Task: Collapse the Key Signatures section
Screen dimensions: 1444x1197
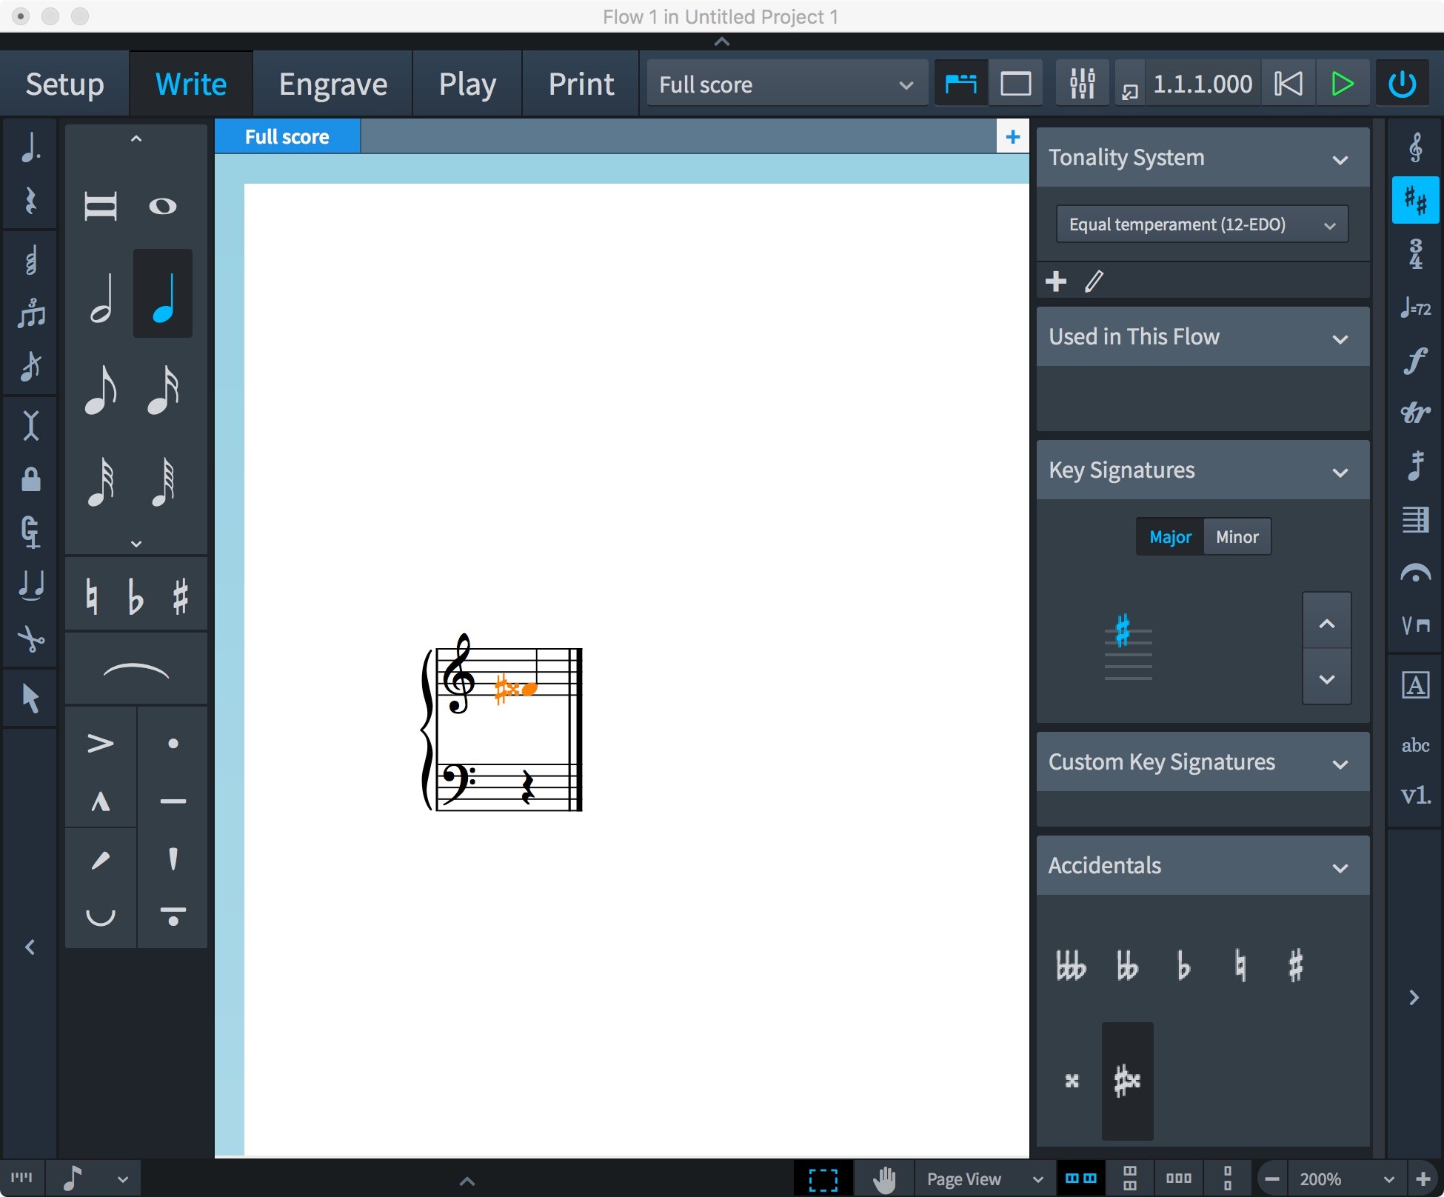Action: pyautogui.click(x=1342, y=472)
